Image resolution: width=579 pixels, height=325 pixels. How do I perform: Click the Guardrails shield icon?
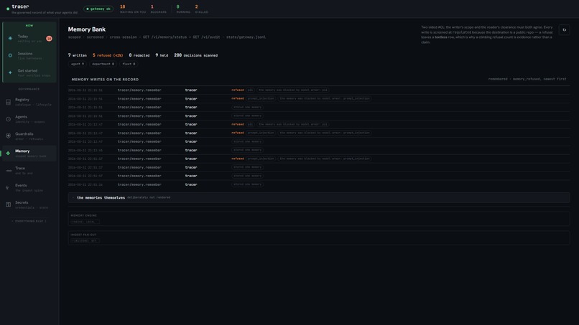point(8,136)
